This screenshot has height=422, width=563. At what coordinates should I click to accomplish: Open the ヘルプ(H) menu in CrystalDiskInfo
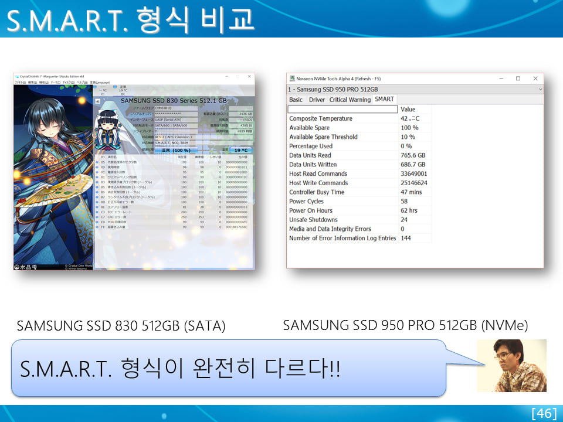pyautogui.click(x=82, y=83)
